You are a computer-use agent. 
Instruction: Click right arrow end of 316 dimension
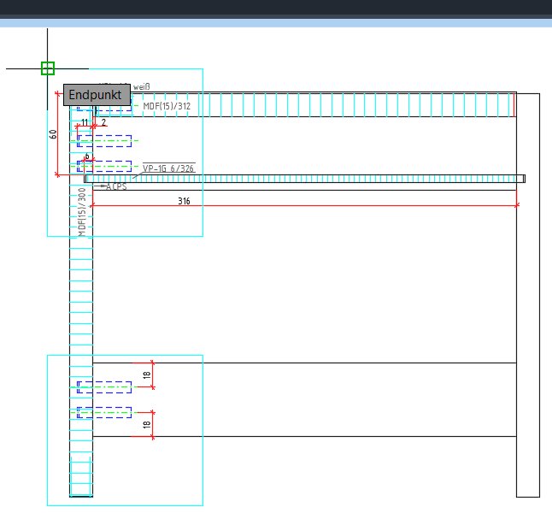click(x=517, y=206)
